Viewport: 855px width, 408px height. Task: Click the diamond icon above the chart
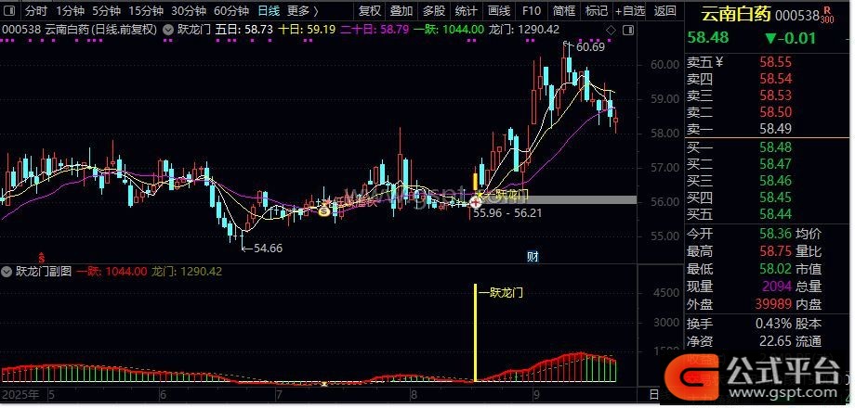pyautogui.click(x=611, y=30)
